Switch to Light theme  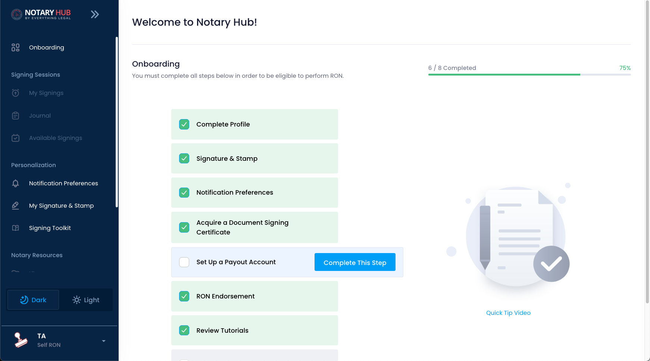click(x=86, y=300)
